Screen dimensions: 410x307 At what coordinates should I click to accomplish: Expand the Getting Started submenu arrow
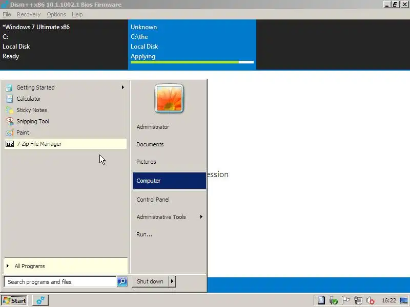coord(122,87)
